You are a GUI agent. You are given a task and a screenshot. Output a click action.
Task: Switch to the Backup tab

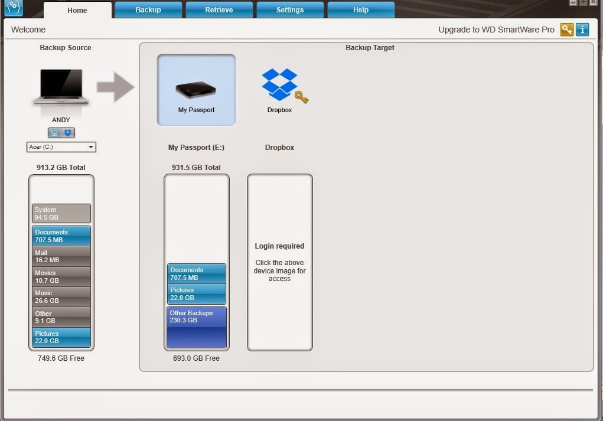click(x=148, y=9)
